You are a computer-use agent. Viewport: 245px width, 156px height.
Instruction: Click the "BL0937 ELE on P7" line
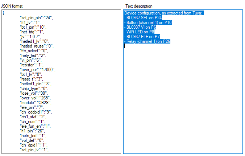click(x=142, y=37)
